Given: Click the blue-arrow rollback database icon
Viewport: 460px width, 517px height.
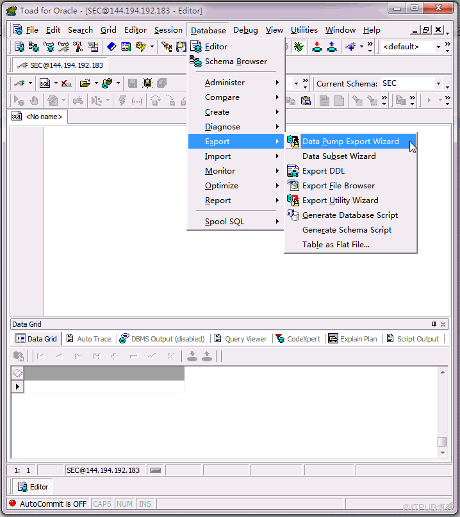Looking at the screenshot, I should tap(332, 47).
